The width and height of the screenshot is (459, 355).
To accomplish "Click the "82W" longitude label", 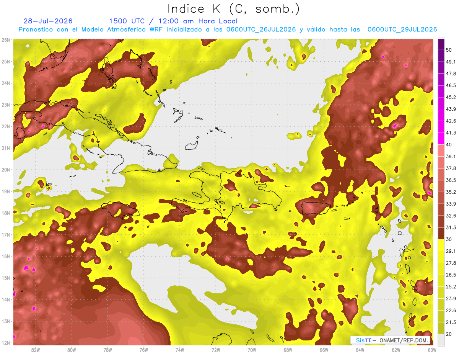I will [35, 350].
